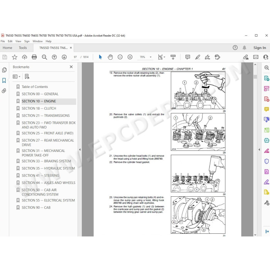The width and height of the screenshot is (270, 270).
Task: Open Comment tool in right pane
Action: tap(267, 109)
